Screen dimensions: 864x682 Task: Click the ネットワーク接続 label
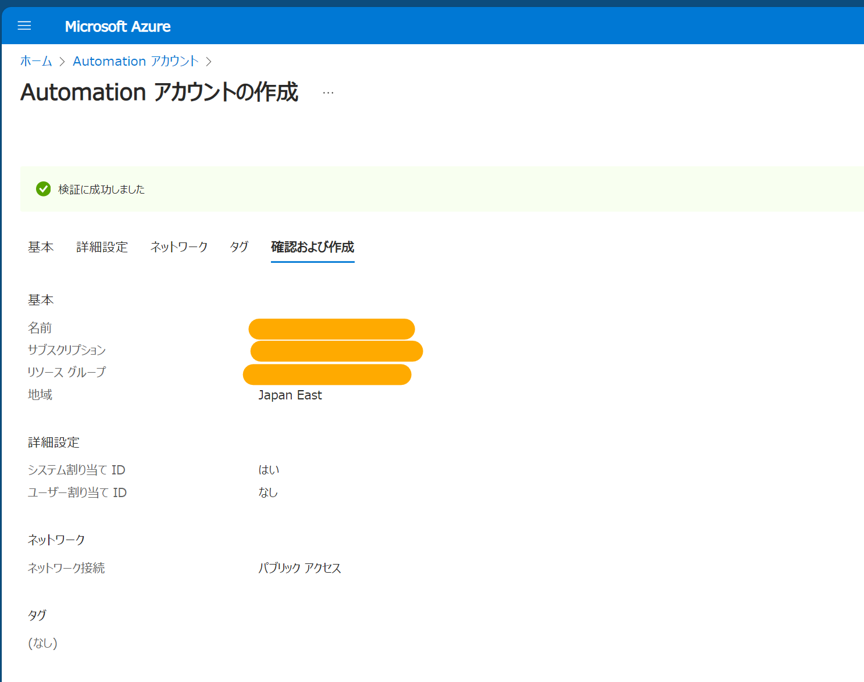pos(66,568)
